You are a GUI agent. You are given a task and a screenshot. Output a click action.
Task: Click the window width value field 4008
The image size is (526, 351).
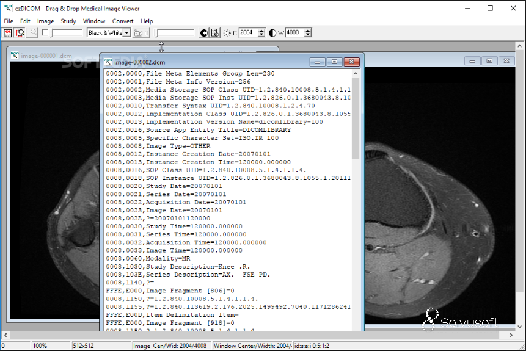click(x=294, y=32)
